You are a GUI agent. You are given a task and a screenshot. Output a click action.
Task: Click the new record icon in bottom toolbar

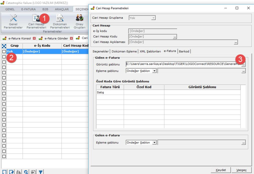[x=4, y=172]
